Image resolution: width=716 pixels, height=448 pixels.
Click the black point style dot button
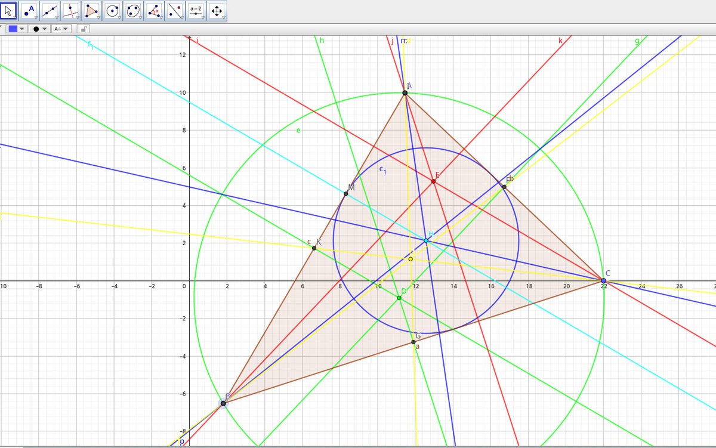36,29
